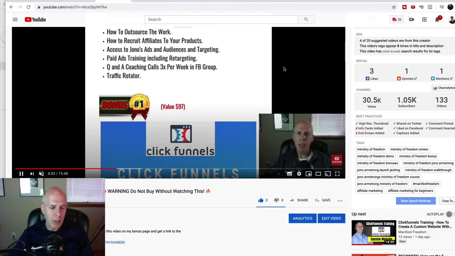
Task: View site info lock icon
Action: point(39,7)
